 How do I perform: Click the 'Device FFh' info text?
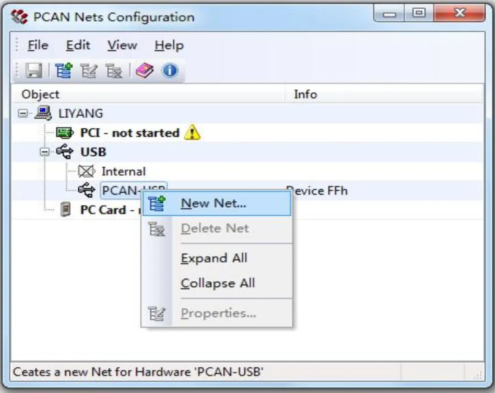click(x=317, y=191)
